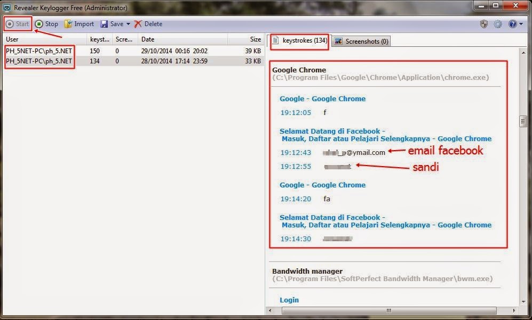Click the Facebook title link above 19:14:30
The height and width of the screenshot is (320, 532).
(385, 221)
